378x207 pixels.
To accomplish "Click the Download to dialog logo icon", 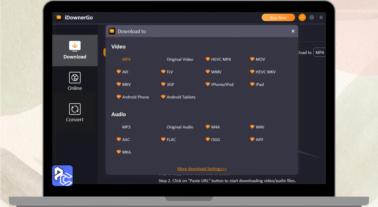I will 112,31.
